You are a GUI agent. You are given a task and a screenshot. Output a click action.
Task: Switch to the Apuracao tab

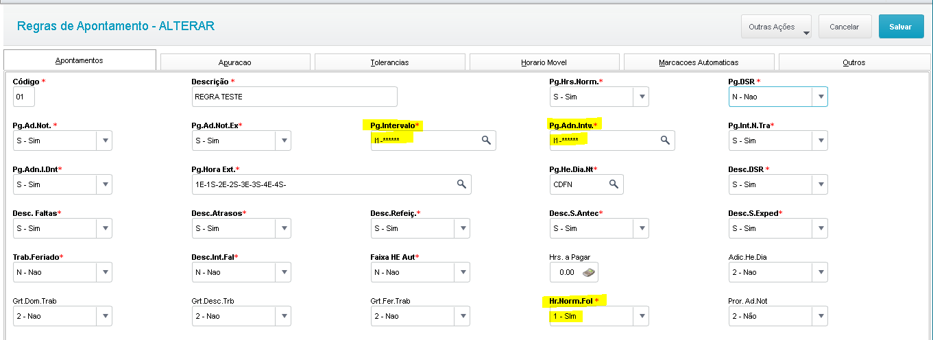coord(235,62)
